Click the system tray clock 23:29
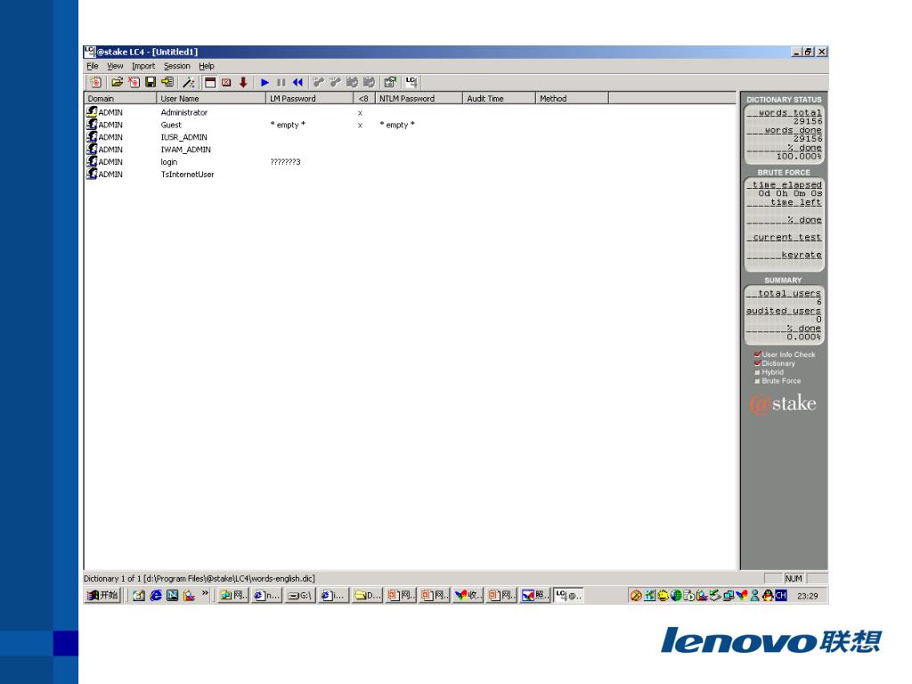 click(x=807, y=596)
